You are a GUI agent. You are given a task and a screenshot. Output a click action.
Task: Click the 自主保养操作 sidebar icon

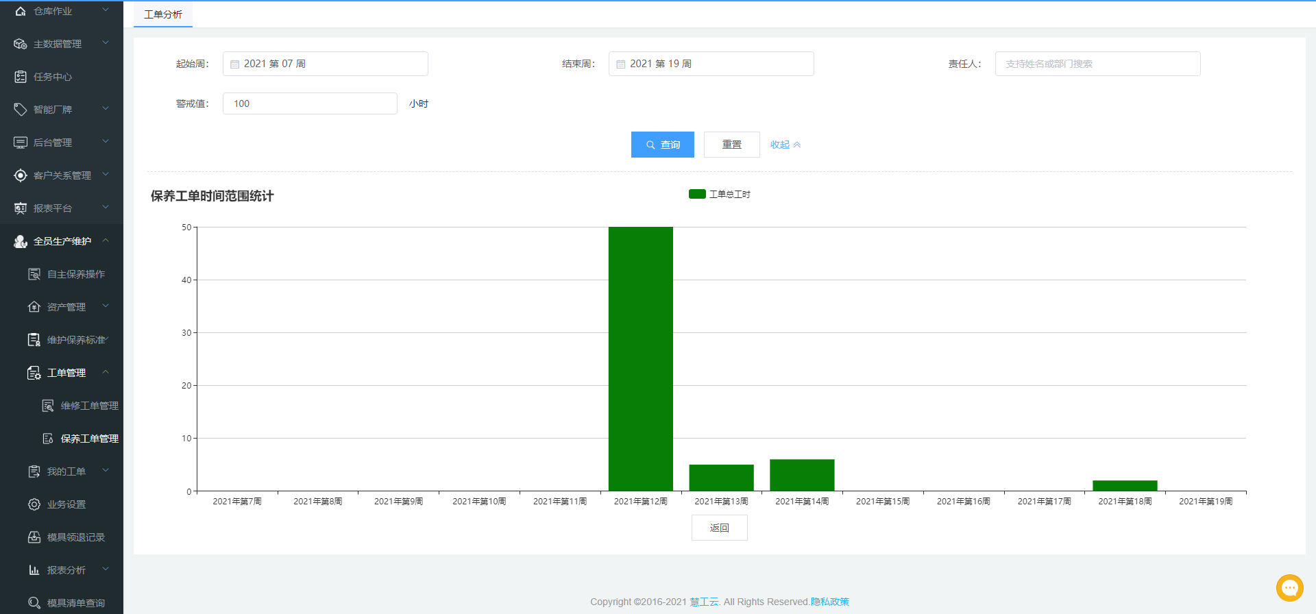coord(34,274)
